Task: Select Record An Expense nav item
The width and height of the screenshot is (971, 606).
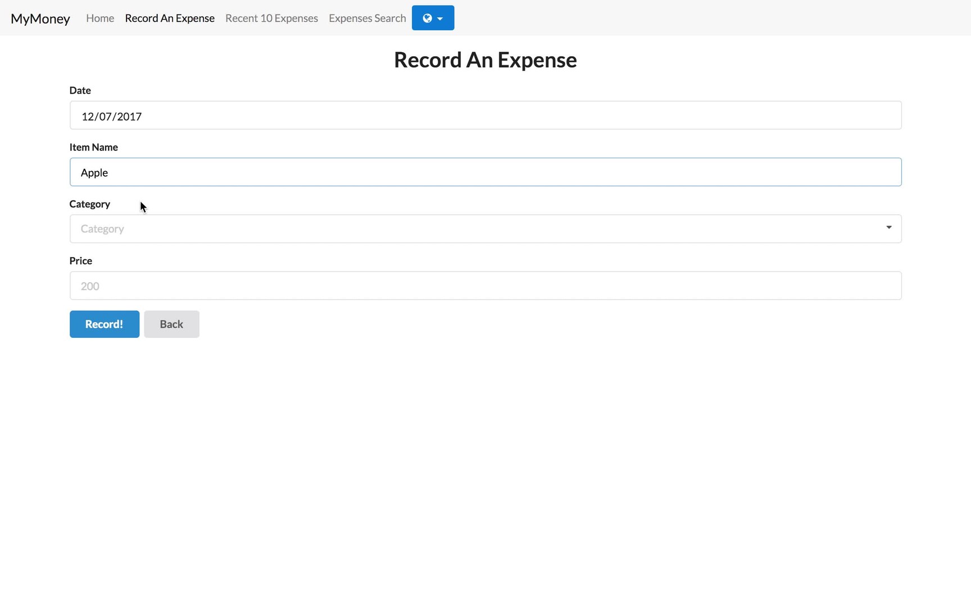Action: point(170,18)
